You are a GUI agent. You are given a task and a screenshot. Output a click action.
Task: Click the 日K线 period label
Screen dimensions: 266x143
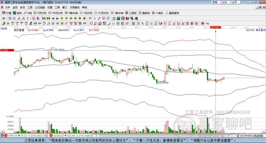coord(4,29)
